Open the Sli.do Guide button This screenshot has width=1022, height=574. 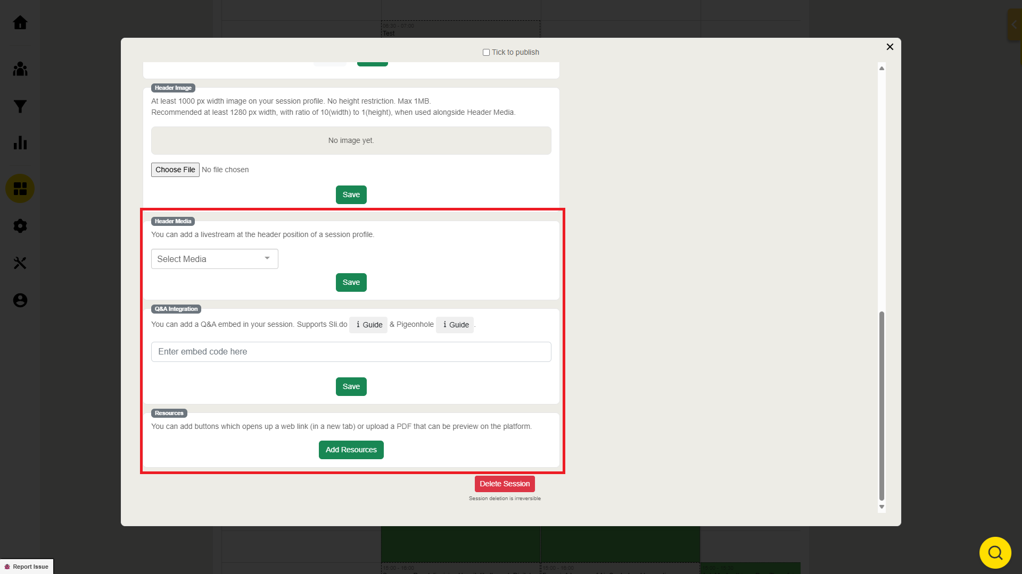(x=368, y=325)
